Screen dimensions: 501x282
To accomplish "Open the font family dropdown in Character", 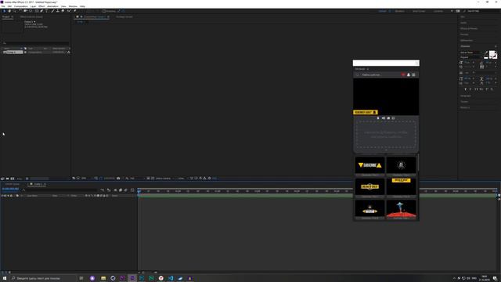I will pyautogui.click(x=470, y=52).
